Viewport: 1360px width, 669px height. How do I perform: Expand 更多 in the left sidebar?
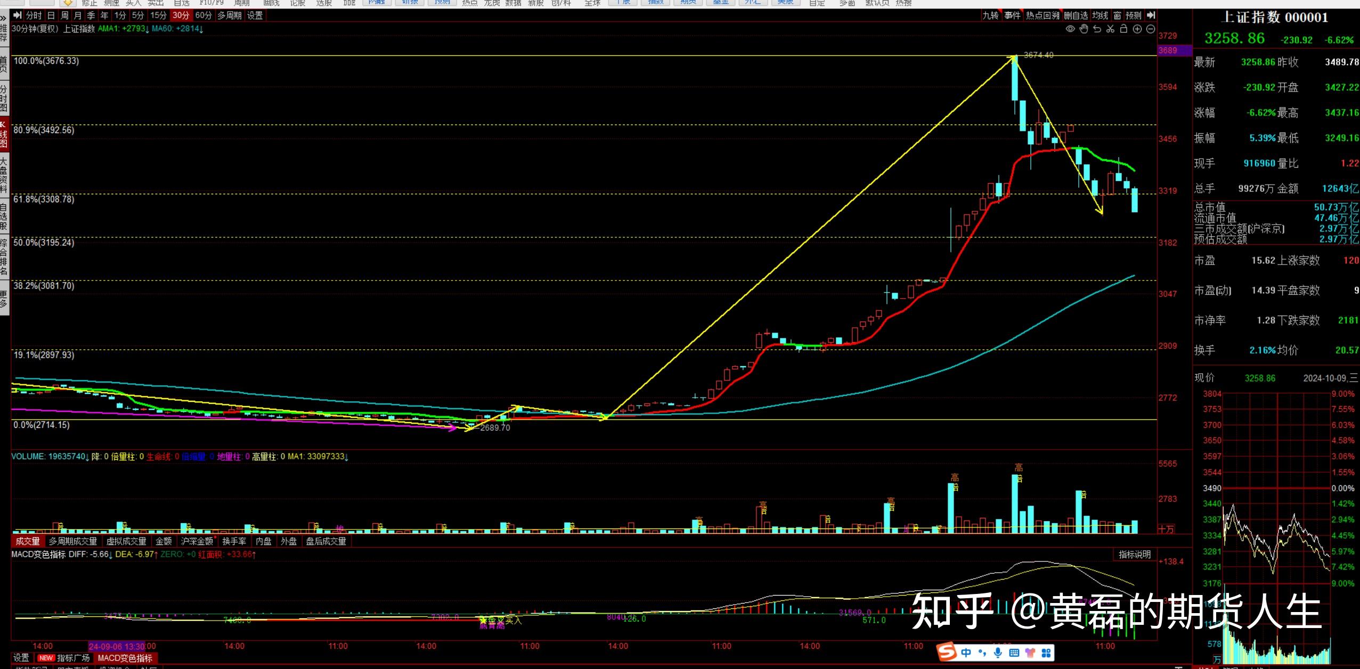point(4,299)
